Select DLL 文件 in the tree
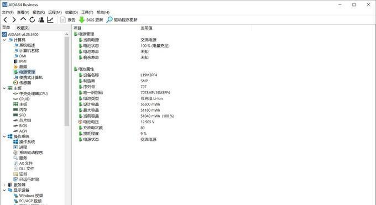The width and height of the screenshot is (376, 205). click(24, 169)
